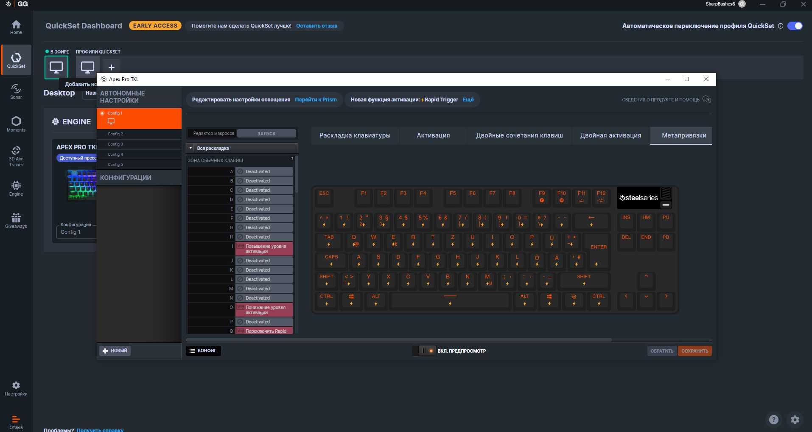Add a new QuickSet profile with plus
This screenshot has width=812, height=432.
pyautogui.click(x=112, y=67)
